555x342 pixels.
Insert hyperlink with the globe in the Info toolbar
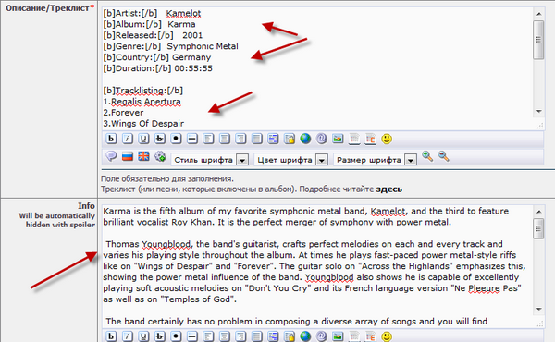point(305,336)
